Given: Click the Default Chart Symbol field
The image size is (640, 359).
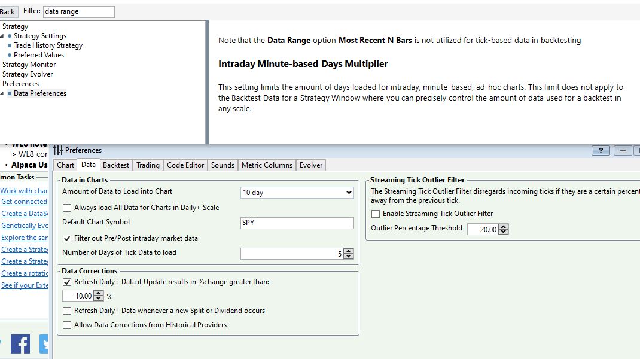Looking at the screenshot, I should 297,223.
